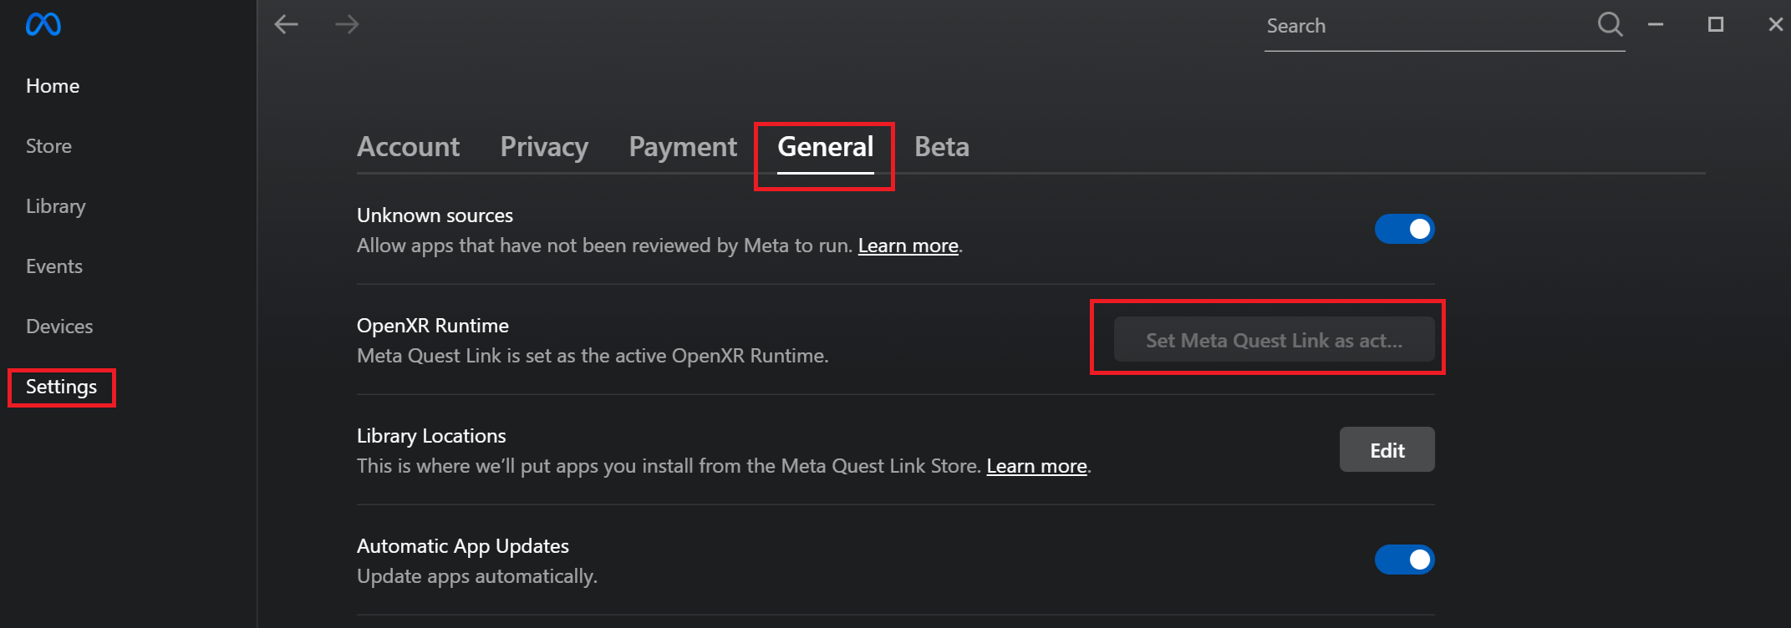Switch to the Privacy tab

[543, 146]
